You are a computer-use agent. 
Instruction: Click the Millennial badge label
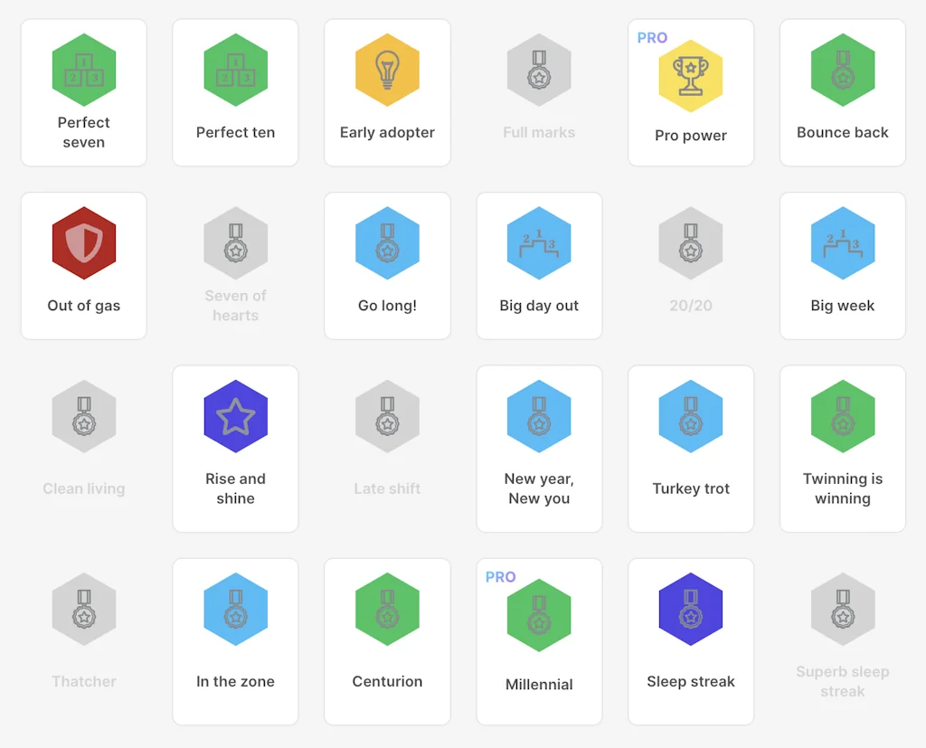click(539, 685)
